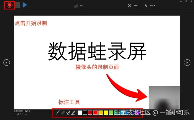Pick the orange ink color

100,113
